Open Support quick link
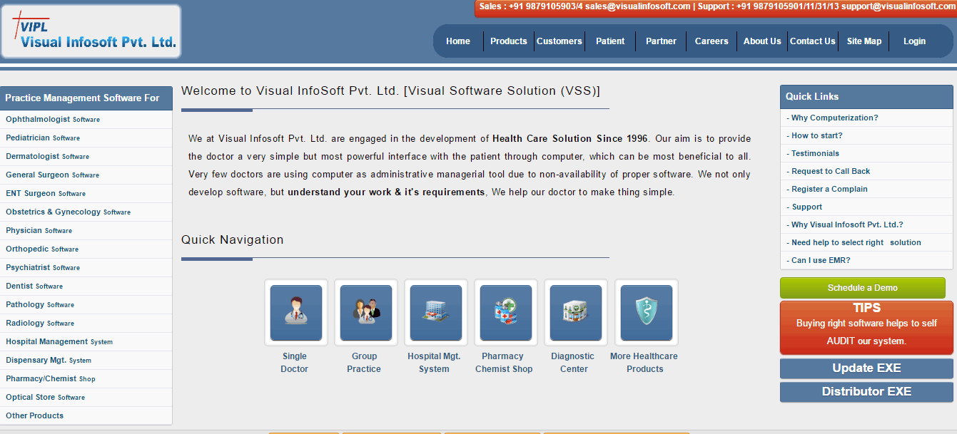 tap(804, 207)
